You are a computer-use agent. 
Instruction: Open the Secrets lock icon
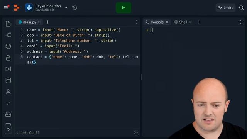[8, 58]
